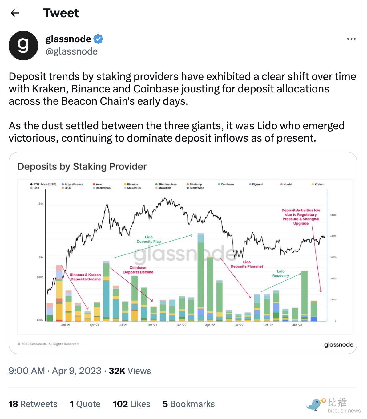The image size is (367, 419).
Task: View the 18 Retweets list
Action: (33, 404)
